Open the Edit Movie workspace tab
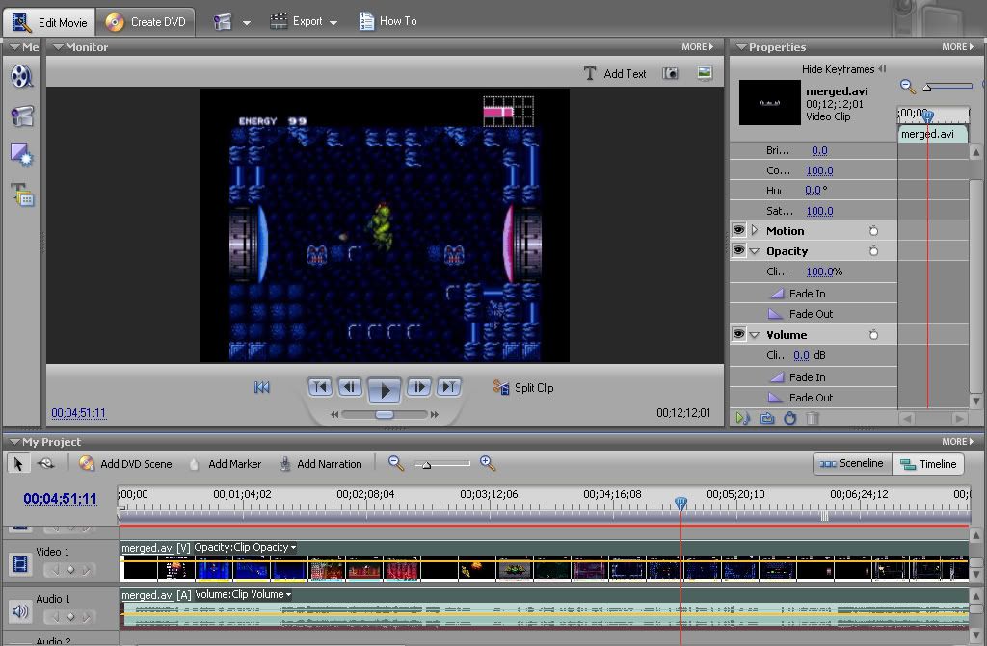 tap(49, 22)
